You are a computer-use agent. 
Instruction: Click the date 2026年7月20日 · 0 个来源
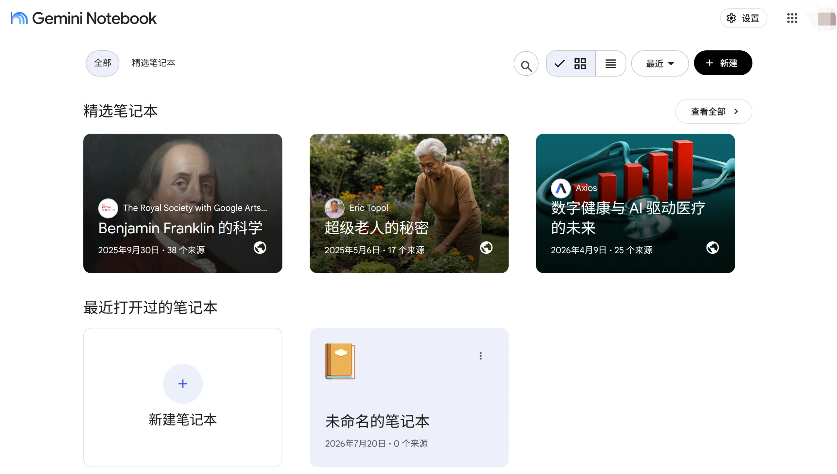point(376,443)
